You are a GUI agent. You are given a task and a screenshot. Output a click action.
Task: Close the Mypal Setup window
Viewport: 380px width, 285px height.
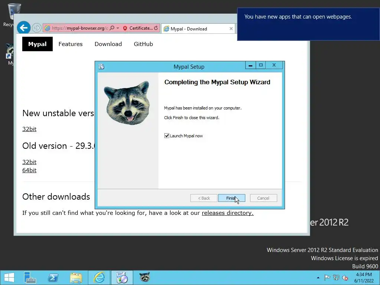(274, 65)
